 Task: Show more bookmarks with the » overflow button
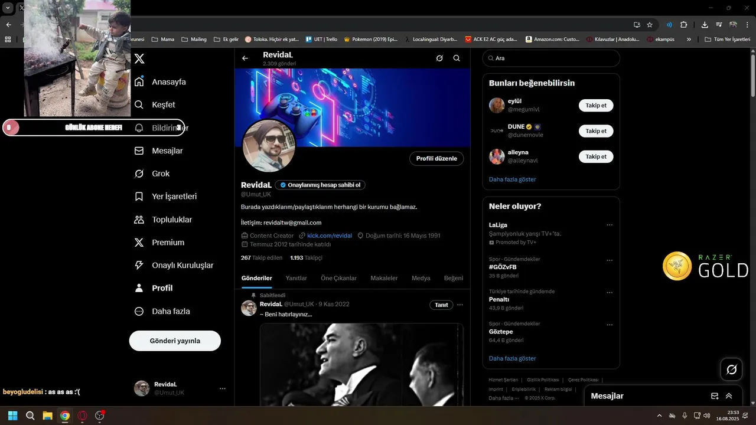click(x=689, y=40)
